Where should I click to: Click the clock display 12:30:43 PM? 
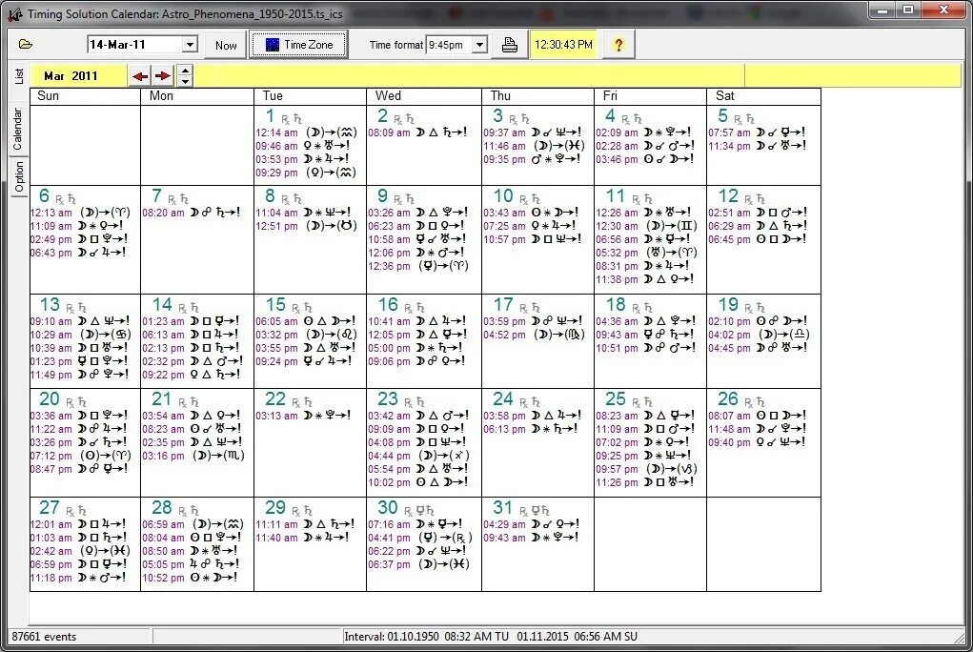pyautogui.click(x=563, y=45)
